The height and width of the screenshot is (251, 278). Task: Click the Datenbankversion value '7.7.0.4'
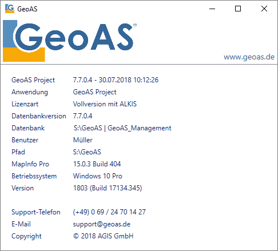click(82, 116)
